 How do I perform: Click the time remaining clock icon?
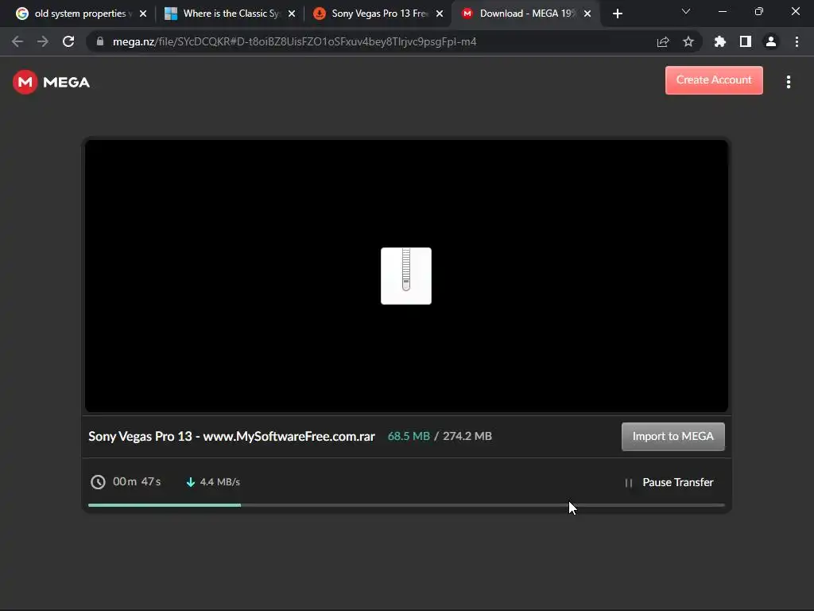98,482
